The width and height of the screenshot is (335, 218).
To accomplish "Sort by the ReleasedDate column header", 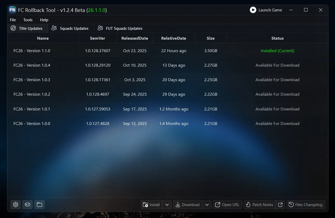I will pos(135,38).
